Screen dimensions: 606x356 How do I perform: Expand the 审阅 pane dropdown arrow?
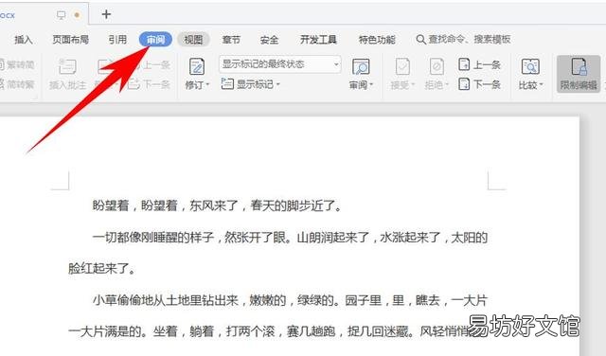click(x=371, y=84)
